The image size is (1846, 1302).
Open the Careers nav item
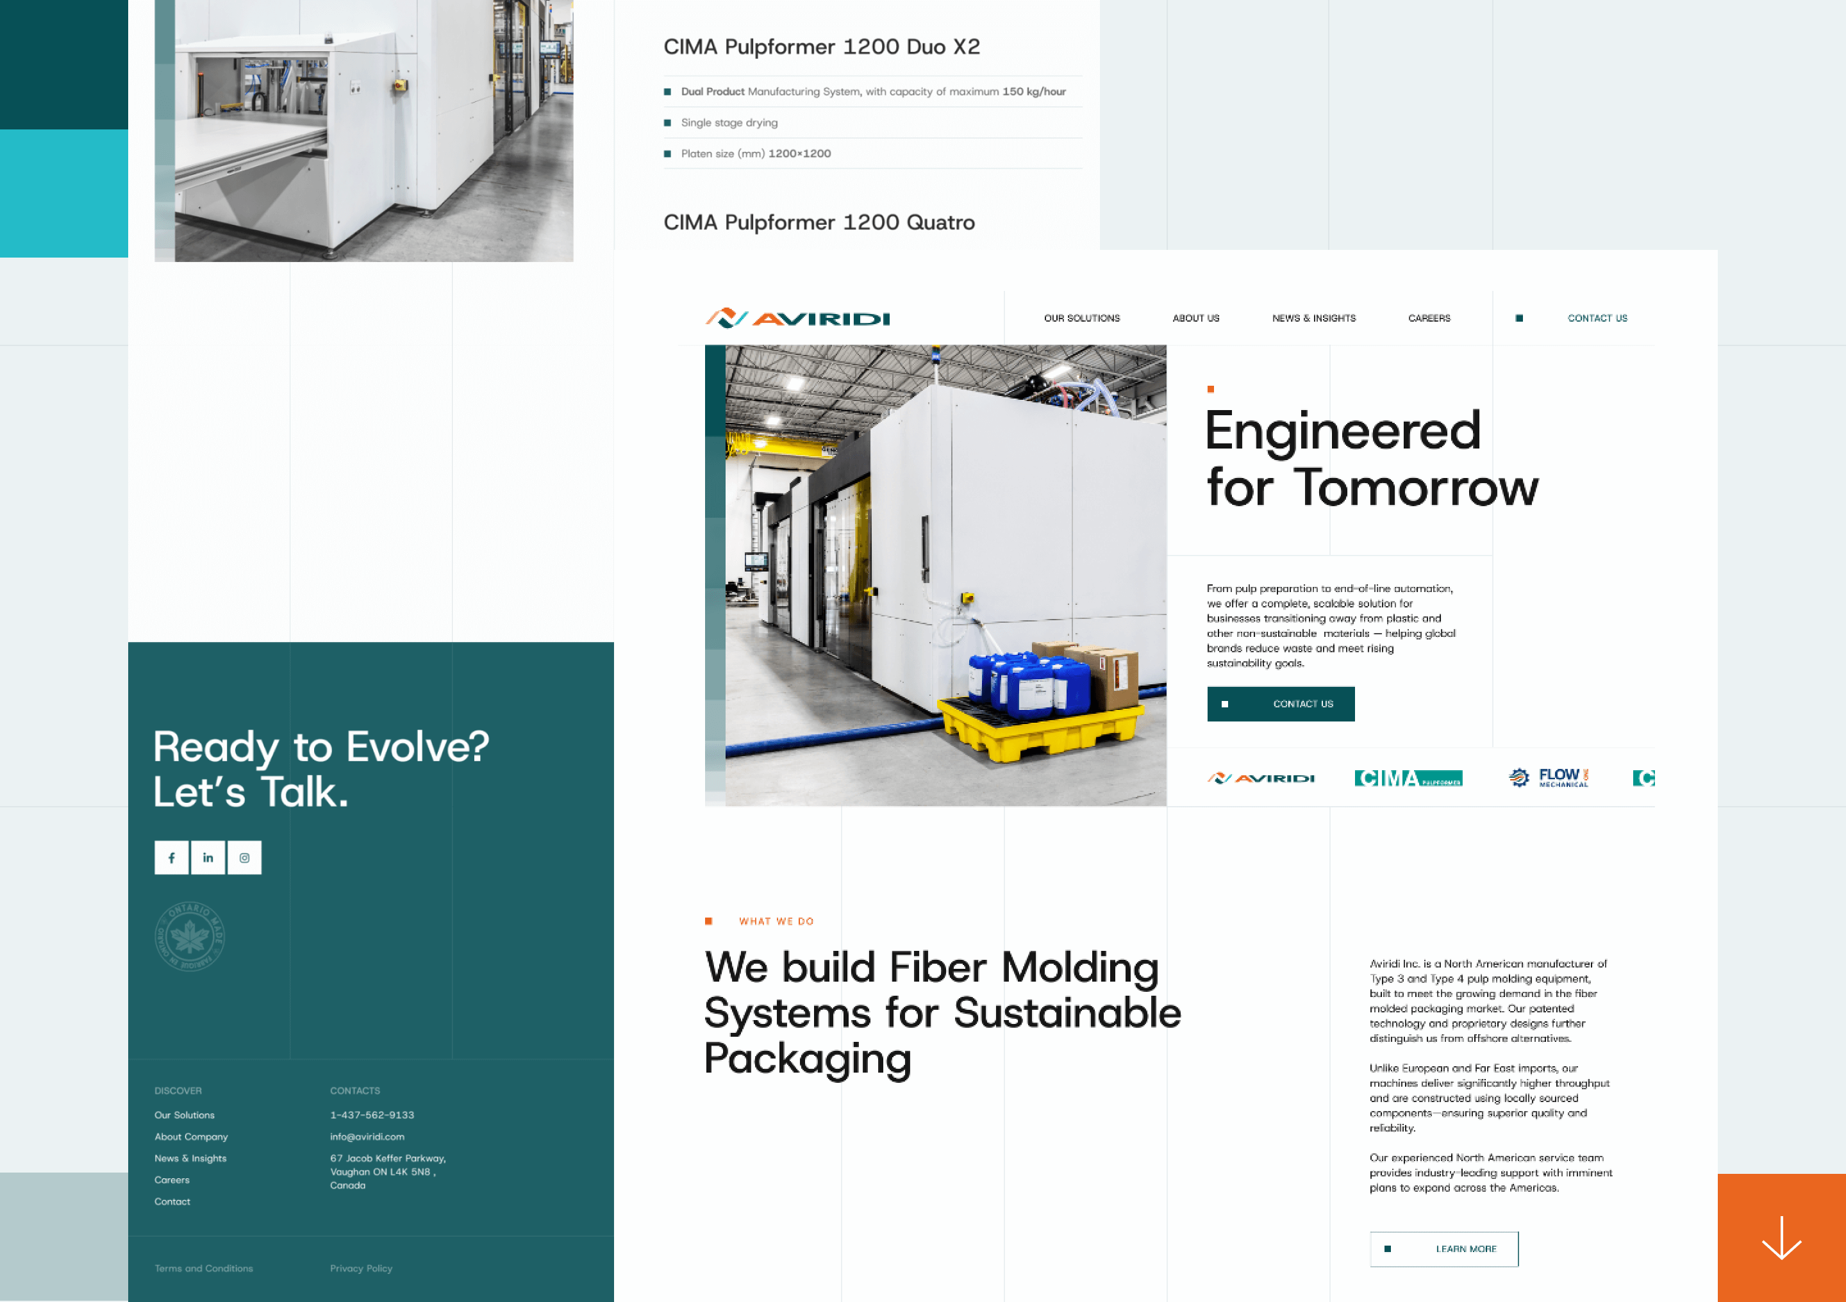click(1429, 318)
